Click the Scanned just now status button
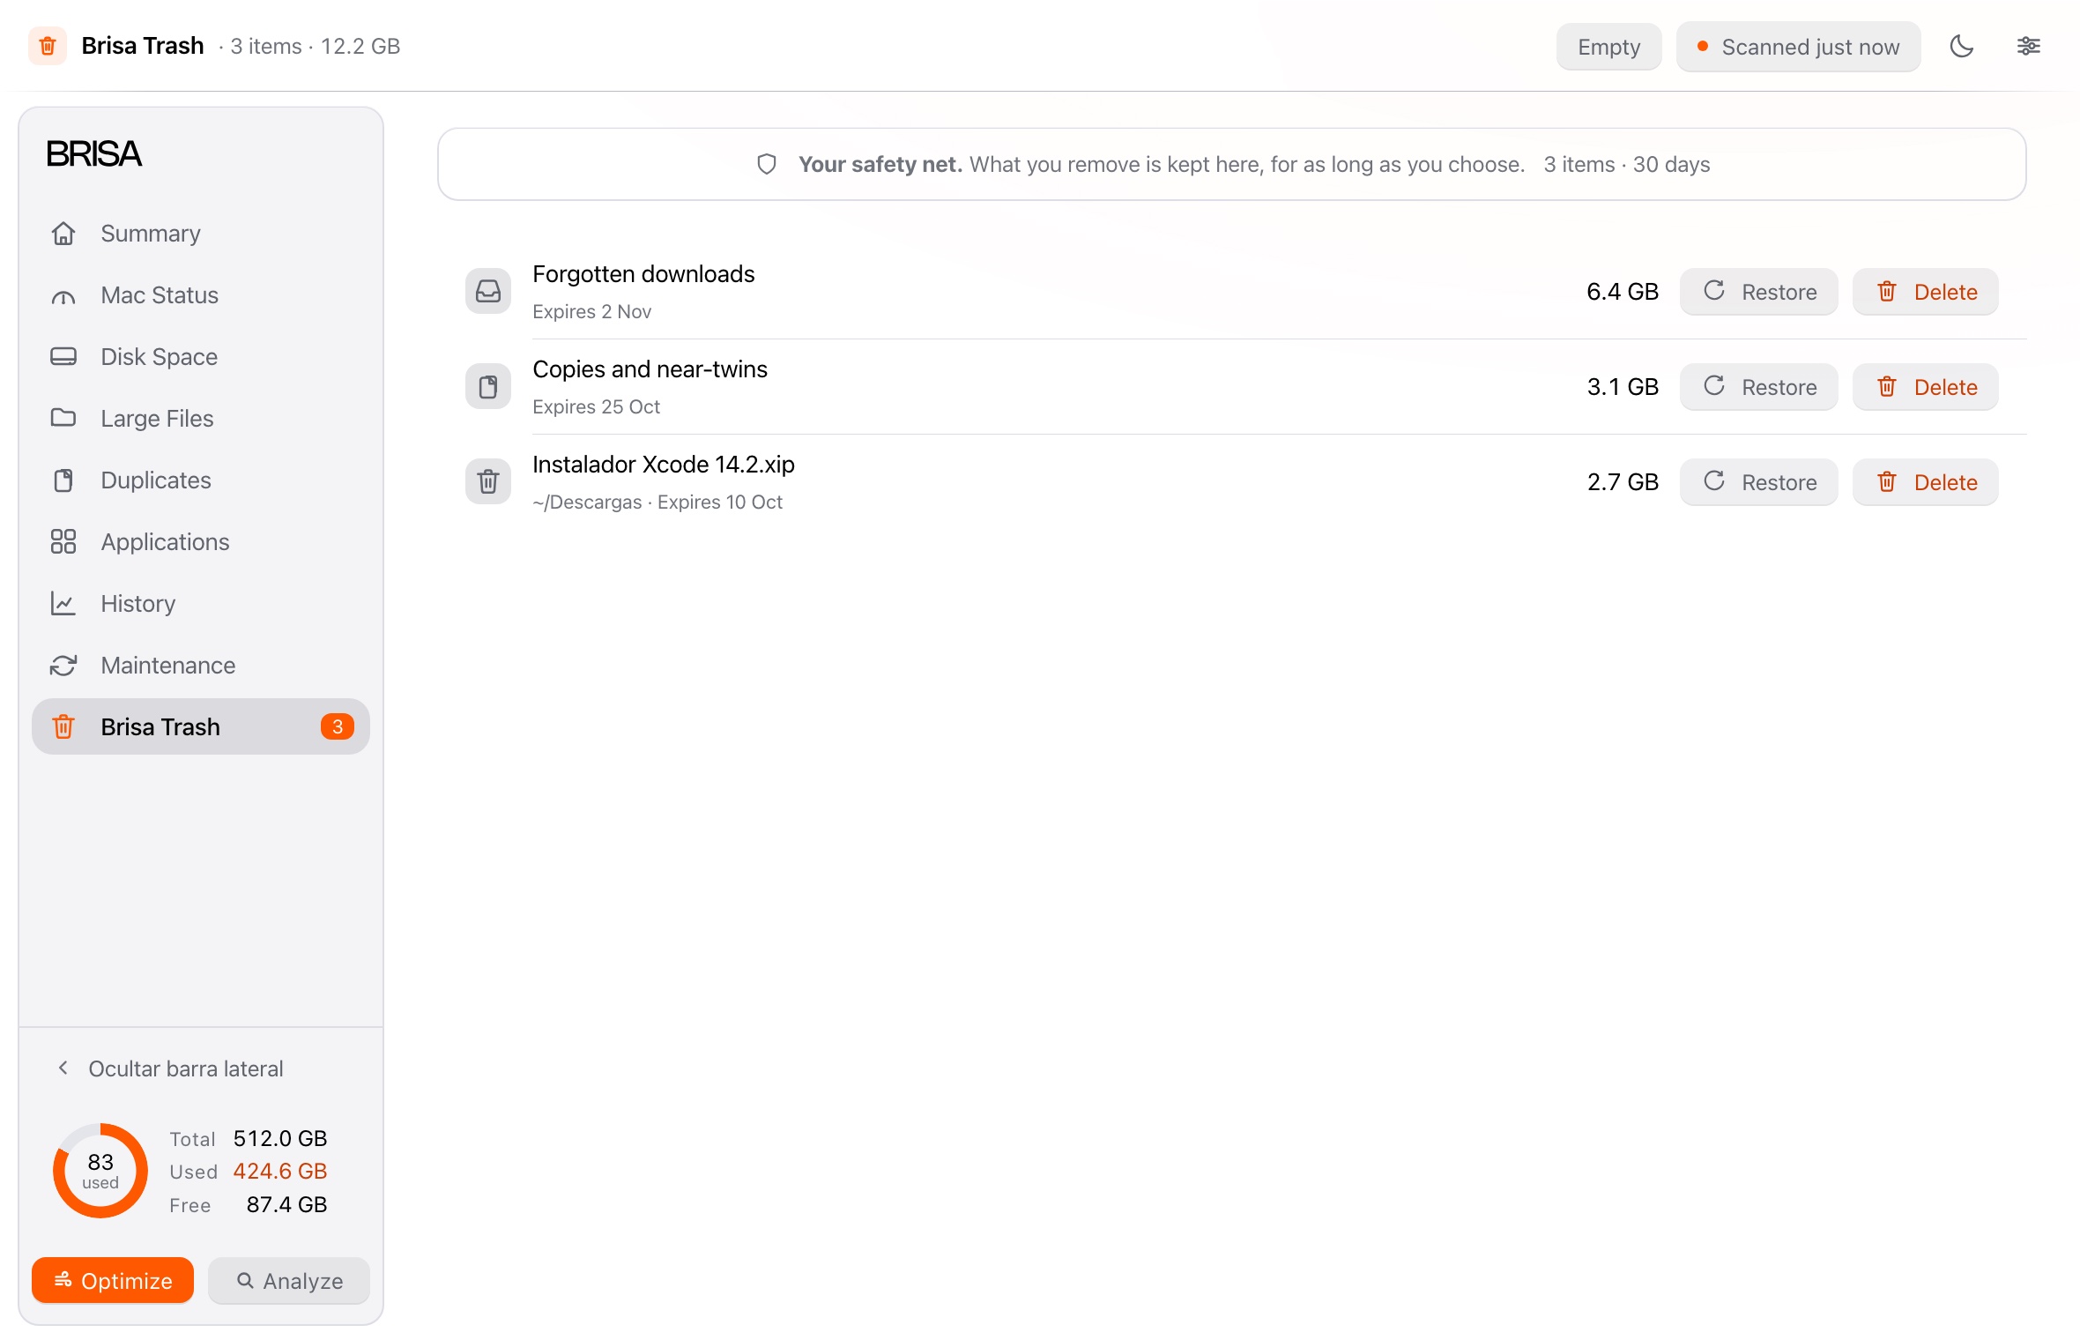The width and height of the screenshot is (2080, 1340). click(x=1798, y=47)
